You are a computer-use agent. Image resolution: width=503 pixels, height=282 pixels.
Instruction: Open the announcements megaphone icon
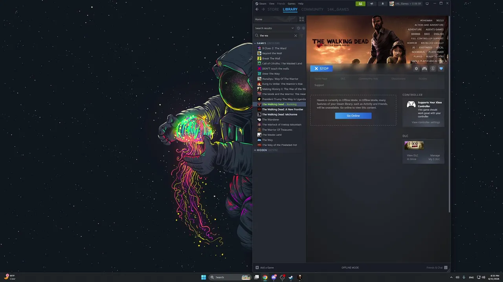tap(372, 4)
